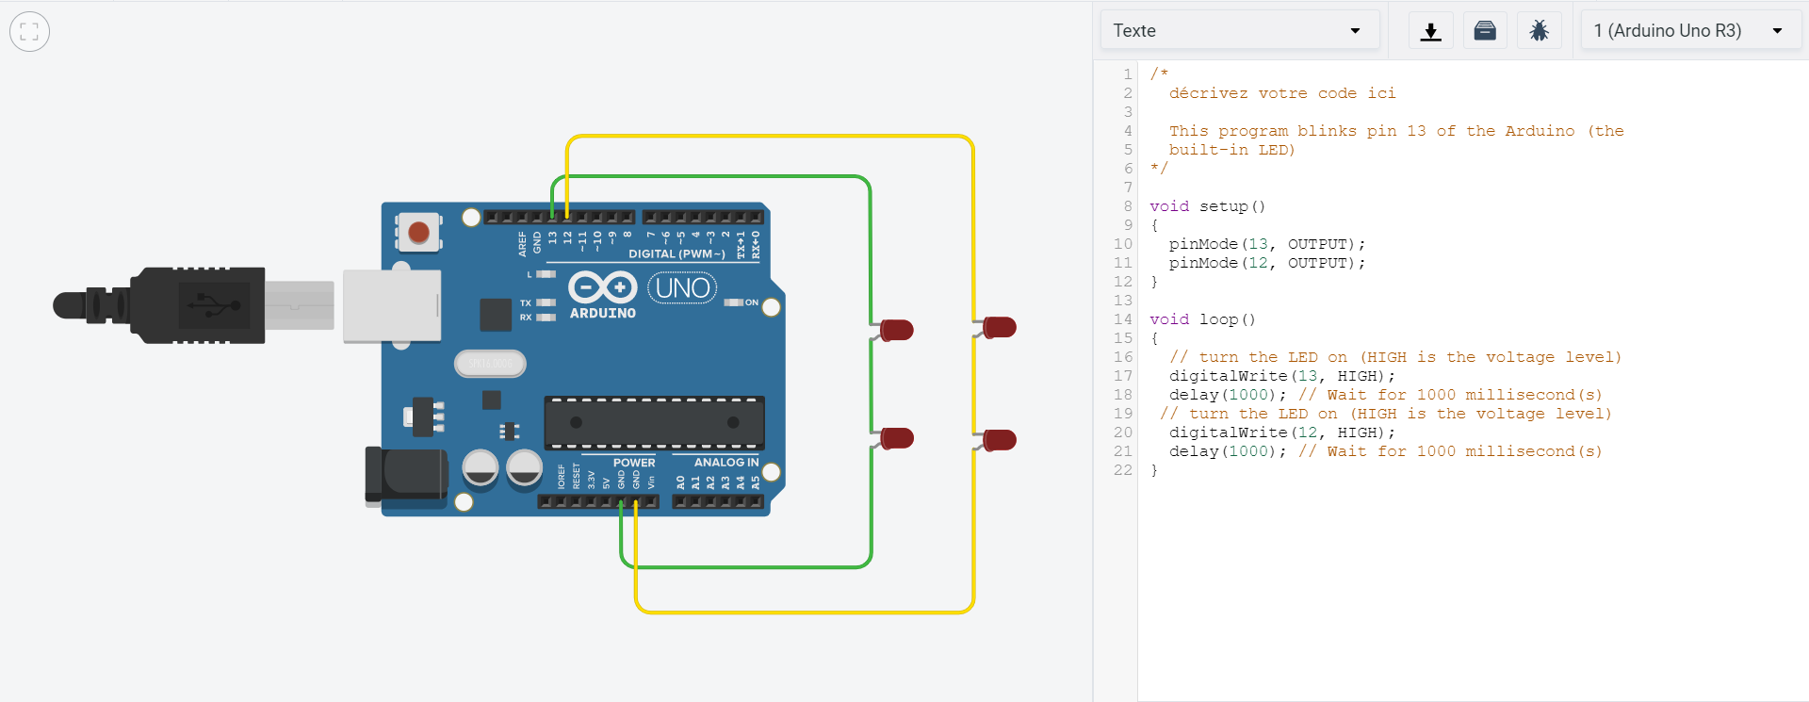1809x702 pixels.
Task: Click code line "pinMode(12, OUTPUT);"
Action: (x=1266, y=263)
